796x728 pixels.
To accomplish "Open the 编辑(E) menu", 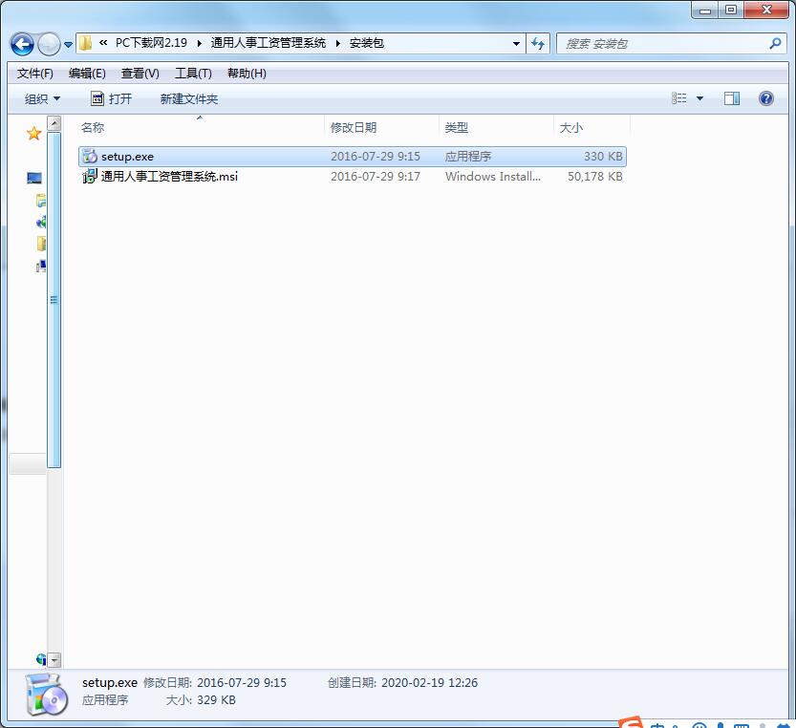I will pos(87,74).
